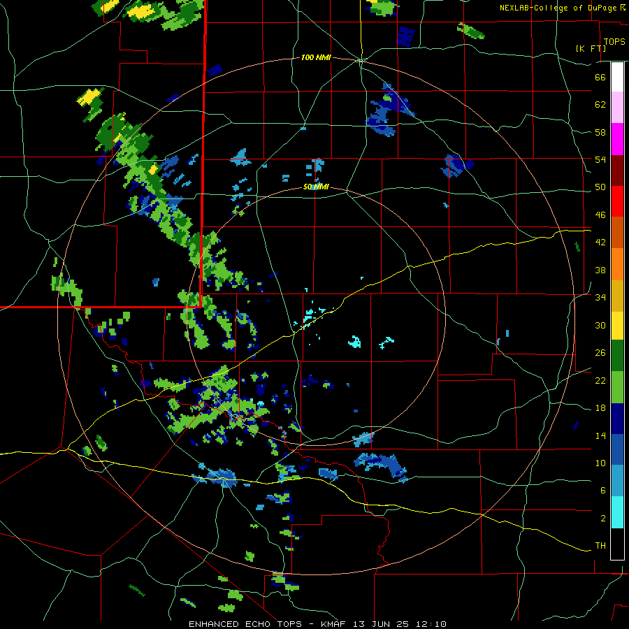Click the "14" legend value

(600, 435)
